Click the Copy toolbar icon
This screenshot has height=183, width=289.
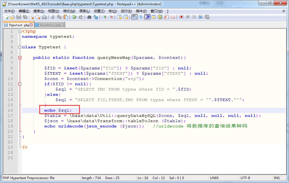(x=59, y=17)
